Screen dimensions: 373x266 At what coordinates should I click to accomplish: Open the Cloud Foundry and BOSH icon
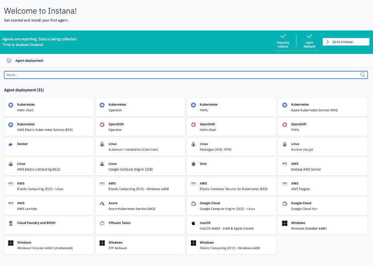point(11,223)
